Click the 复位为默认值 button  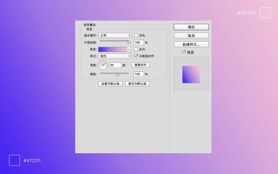point(137,84)
